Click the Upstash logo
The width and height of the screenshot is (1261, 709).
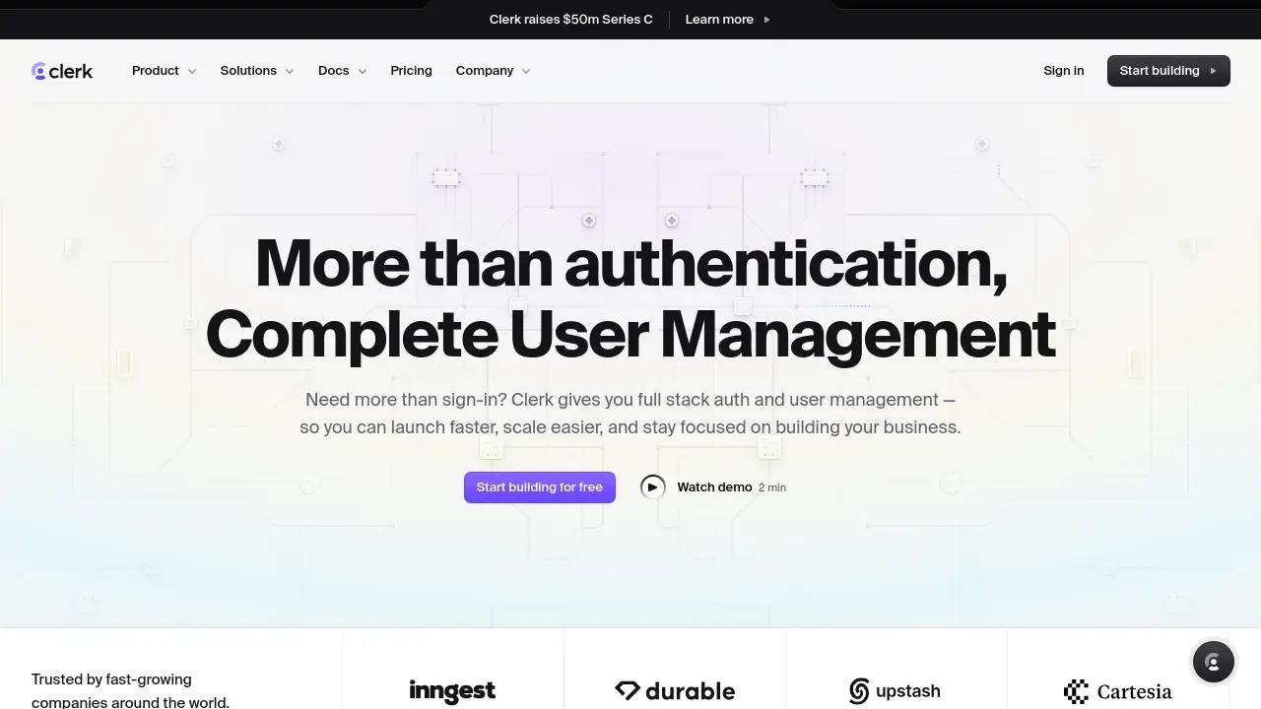click(x=895, y=690)
